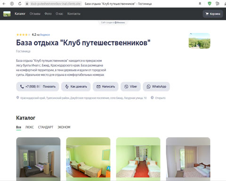Image resolution: width=226 pixels, height=181 pixels.
Task: Open the second room card with green walls
Action: click(x=88, y=159)
